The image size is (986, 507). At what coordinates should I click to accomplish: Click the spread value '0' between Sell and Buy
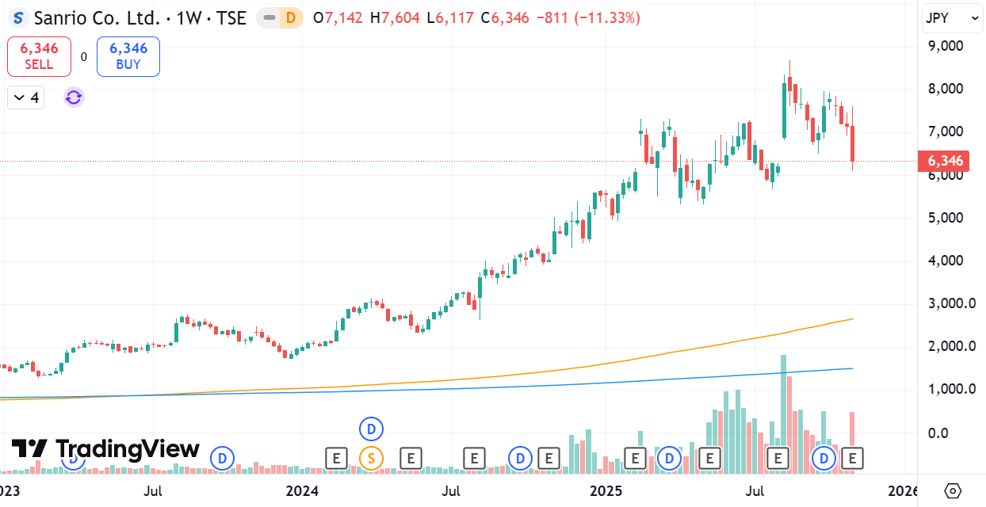(83, 57)
